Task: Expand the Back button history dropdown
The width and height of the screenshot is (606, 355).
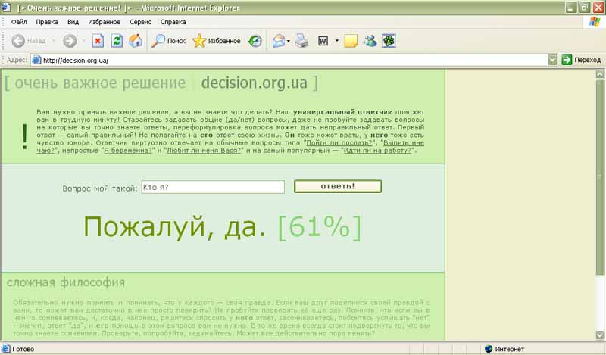Action: coord(54,41)
